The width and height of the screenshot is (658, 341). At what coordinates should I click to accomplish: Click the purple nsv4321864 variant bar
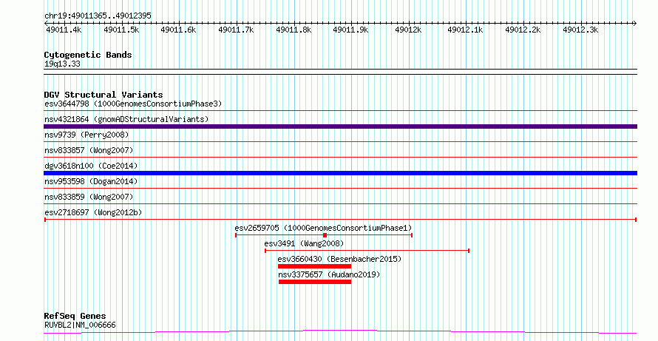click(x=340, y=126)
